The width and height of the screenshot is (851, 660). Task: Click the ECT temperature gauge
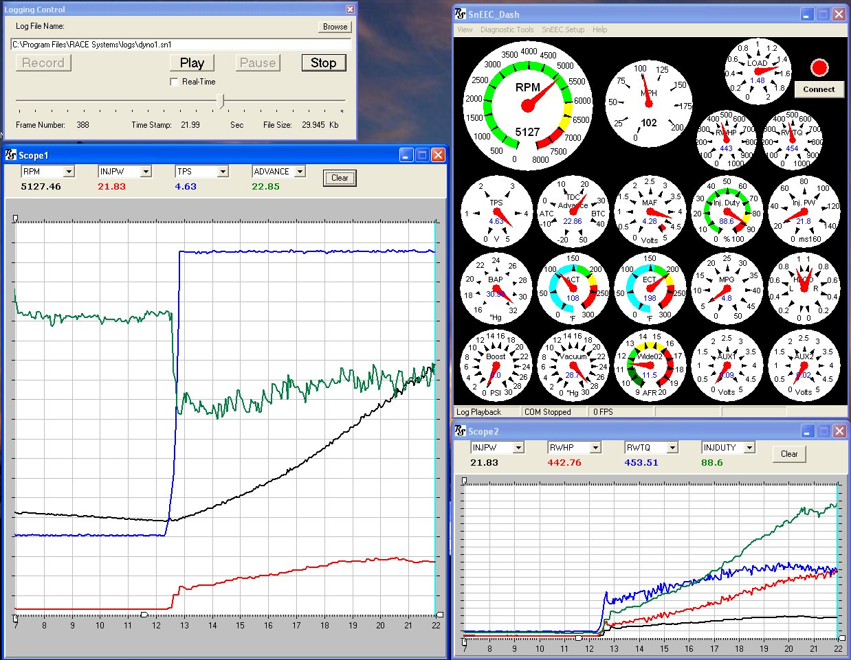click(x=650, y=288)
